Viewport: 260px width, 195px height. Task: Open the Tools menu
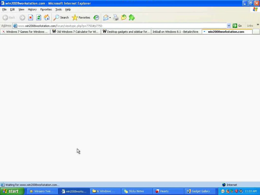tap(58, 9)
